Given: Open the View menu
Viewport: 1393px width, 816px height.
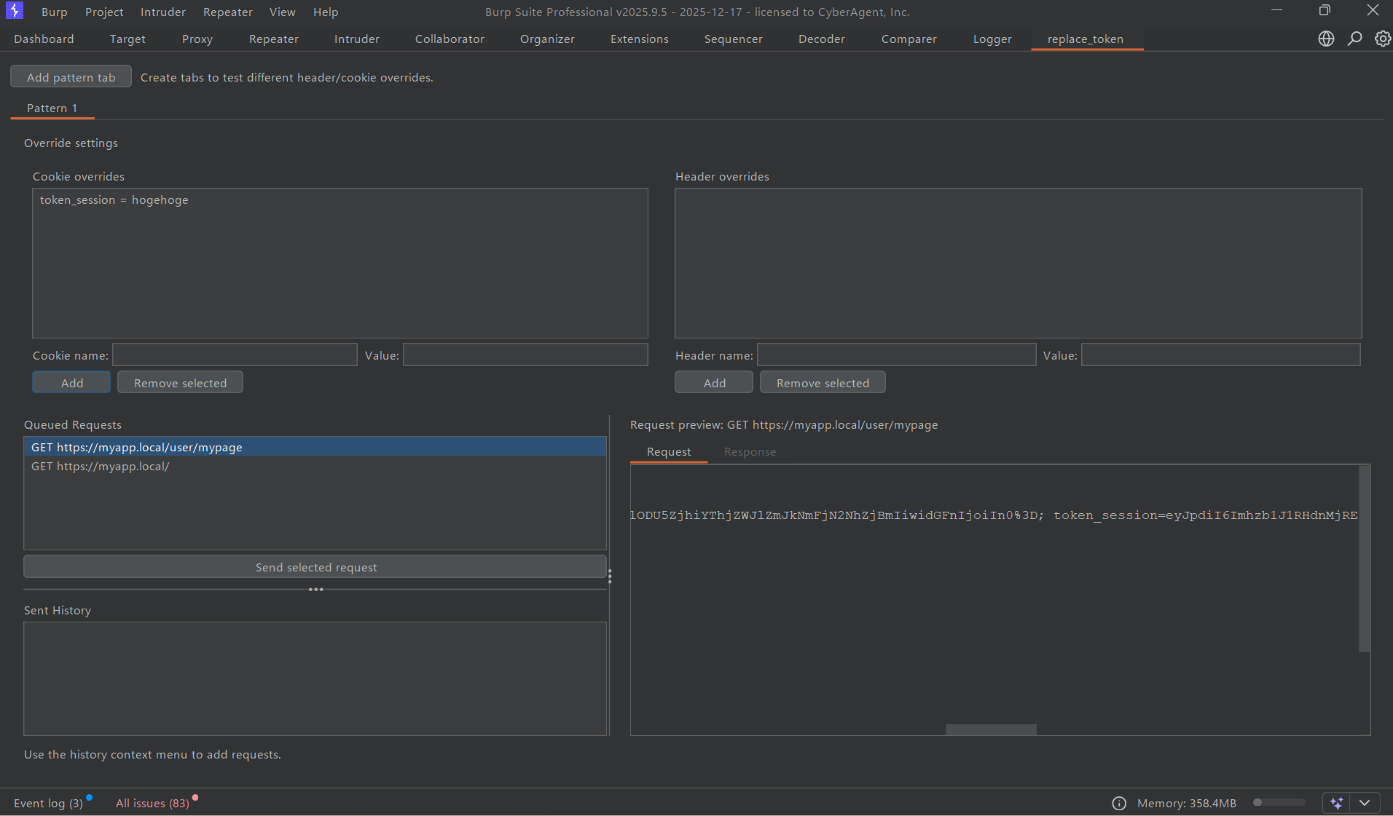Looking at the screenshot, I should coord(283,12).
